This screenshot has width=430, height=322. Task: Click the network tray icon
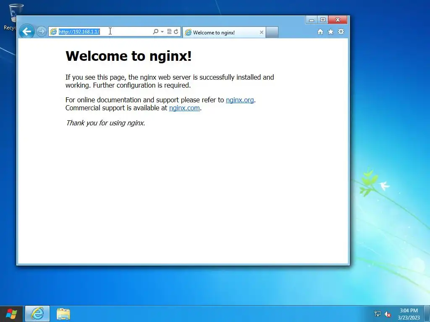pos(378,314)
